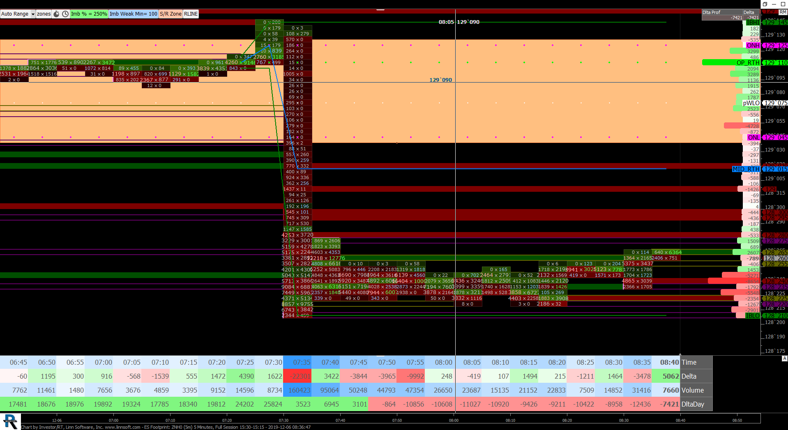Screen dimensions: 788x430
Task: Toggle the S/R Zone button
Action: 171,14
